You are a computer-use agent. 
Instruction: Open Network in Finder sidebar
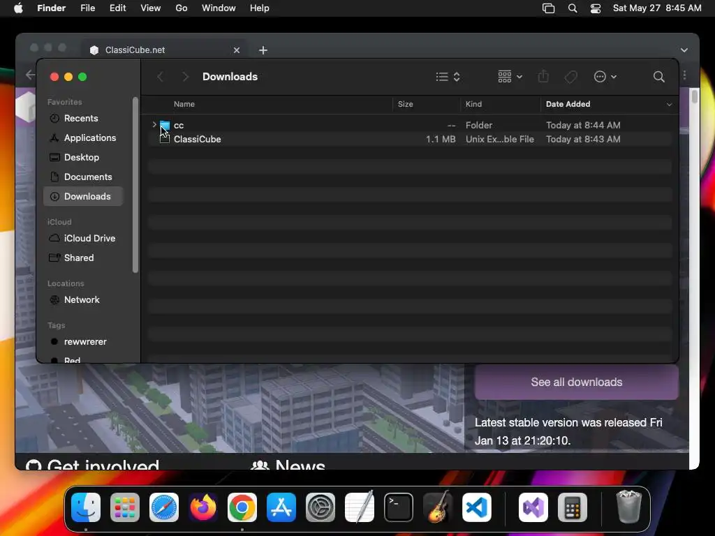point(82,300)
